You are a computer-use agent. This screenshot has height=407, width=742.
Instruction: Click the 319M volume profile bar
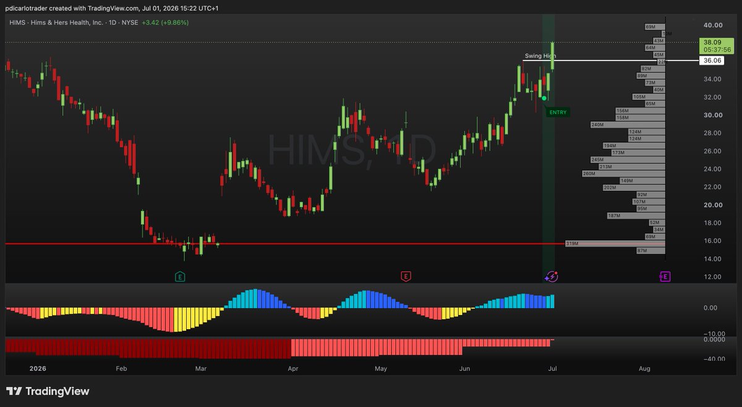coord(615,244)
